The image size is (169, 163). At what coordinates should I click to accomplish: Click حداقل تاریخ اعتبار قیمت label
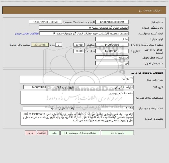pyautogui.click(x=153, y=51)
